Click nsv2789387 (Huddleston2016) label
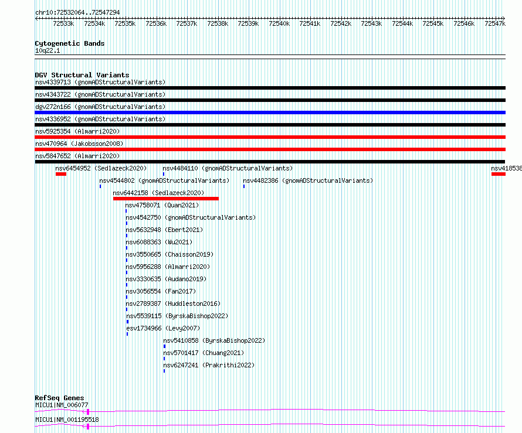 click(173, 304)
